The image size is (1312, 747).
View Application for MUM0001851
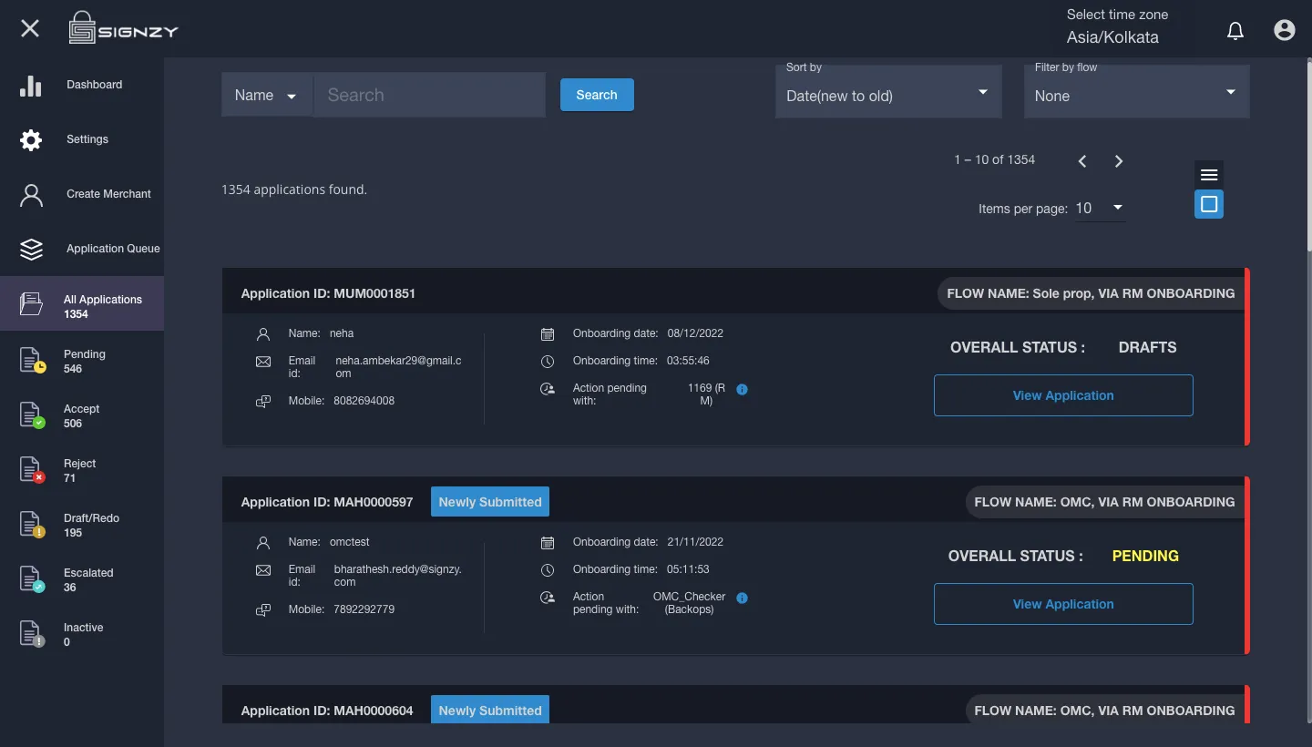[x=1063, y=395]
